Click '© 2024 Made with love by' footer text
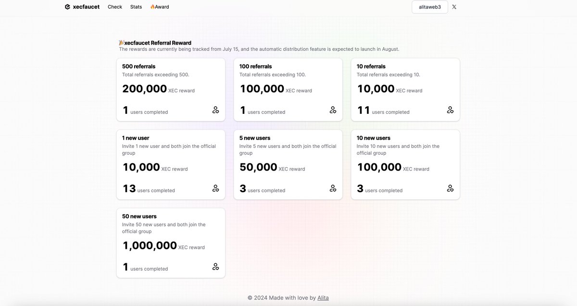The height and width of the screenshot is (306, 577). coord(282,298)
